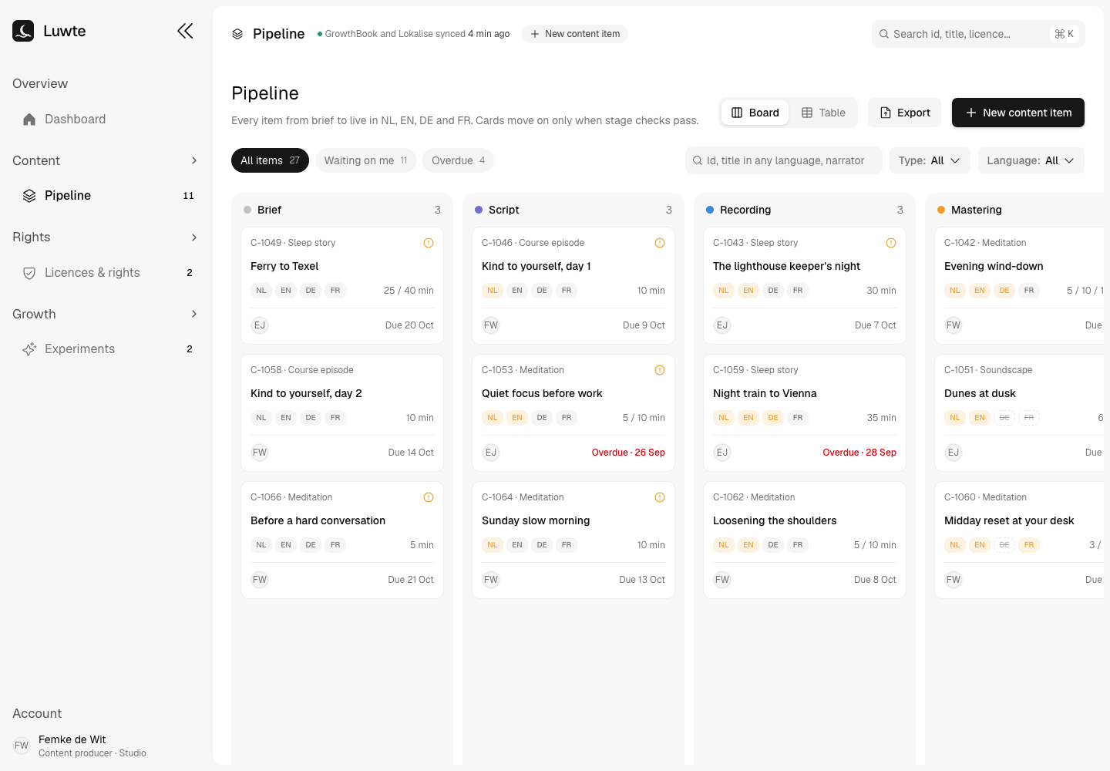Click FW avatar on Loosening the shoulders card

(x=722, y=580)
